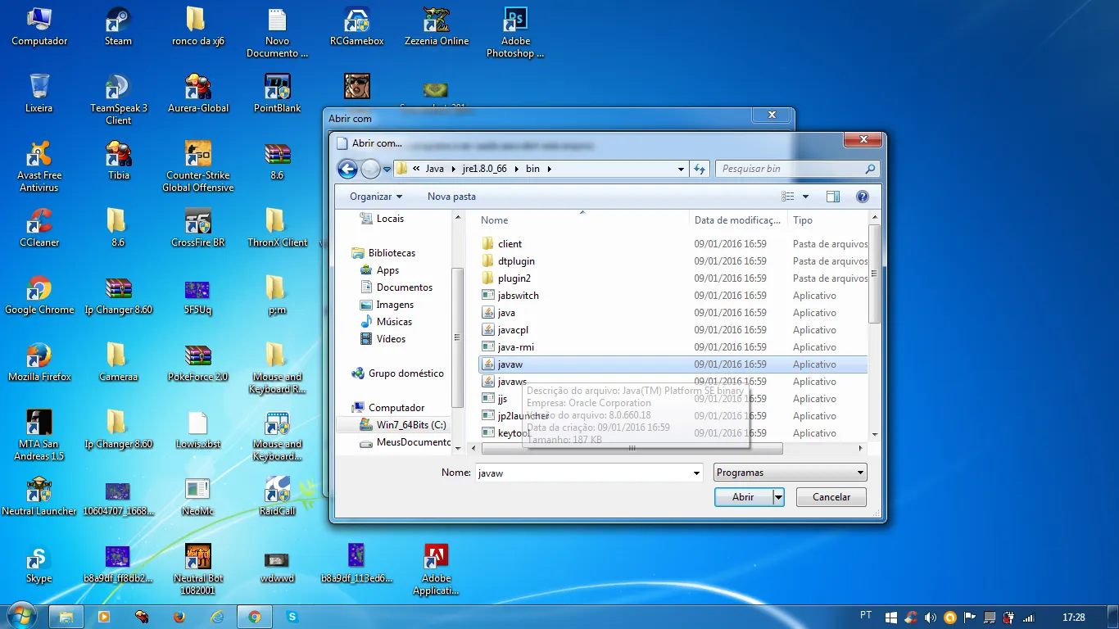The height and width of the screenshot is (629, 1119).
Task: Click the Nova pasta toolbar item
Action: 451,197
